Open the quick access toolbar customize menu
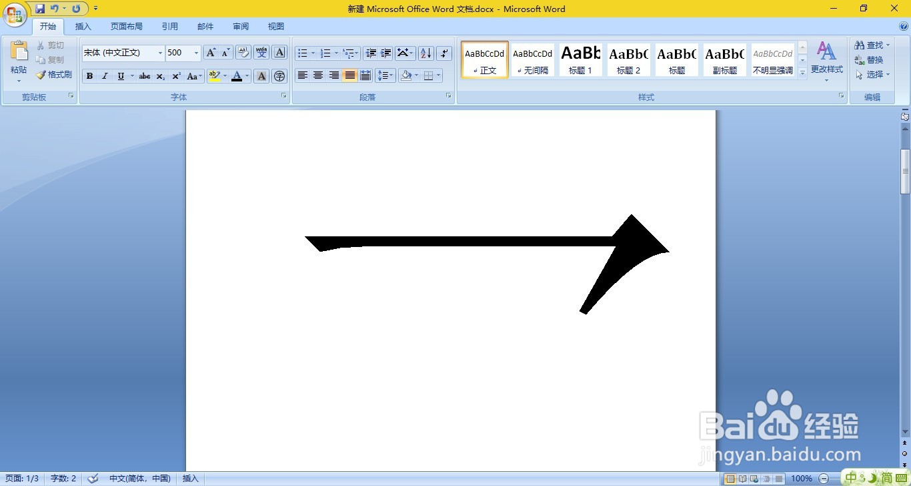Viewport: 911px width, 486px height. (96, 9)
